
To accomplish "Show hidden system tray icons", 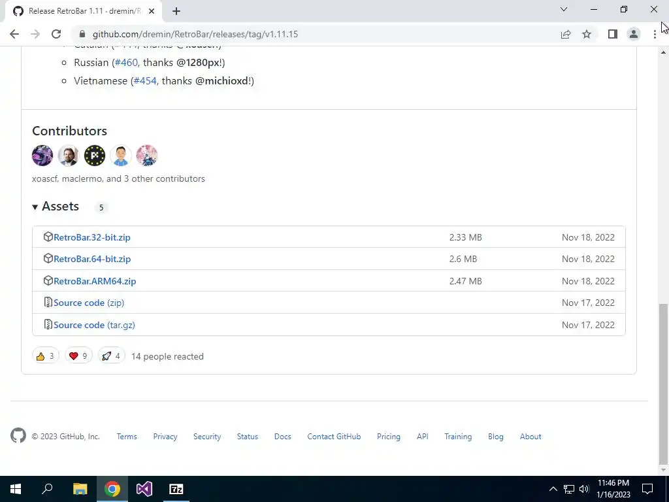I will [x=553, y=489].
